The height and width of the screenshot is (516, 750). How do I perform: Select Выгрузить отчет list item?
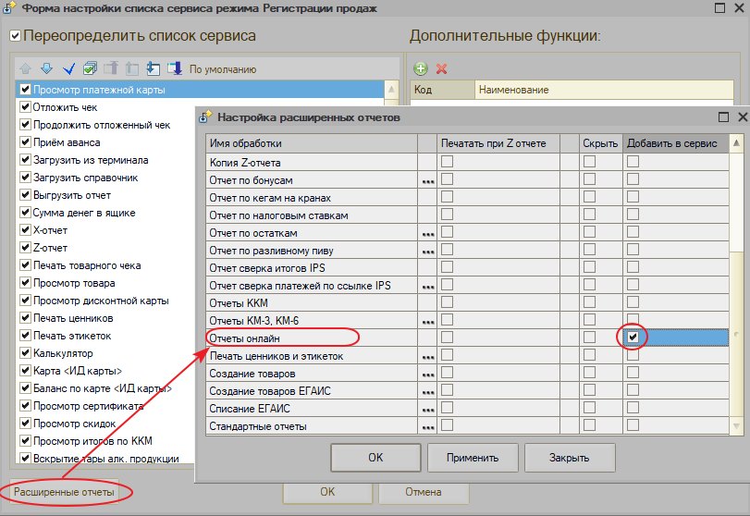click(x=72, y=195)
